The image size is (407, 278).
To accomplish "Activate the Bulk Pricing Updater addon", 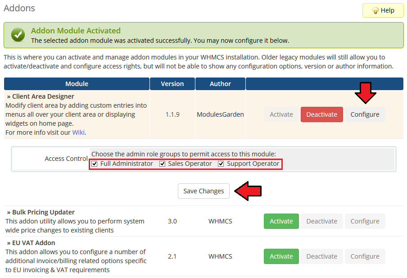I will tap(281, 221).
